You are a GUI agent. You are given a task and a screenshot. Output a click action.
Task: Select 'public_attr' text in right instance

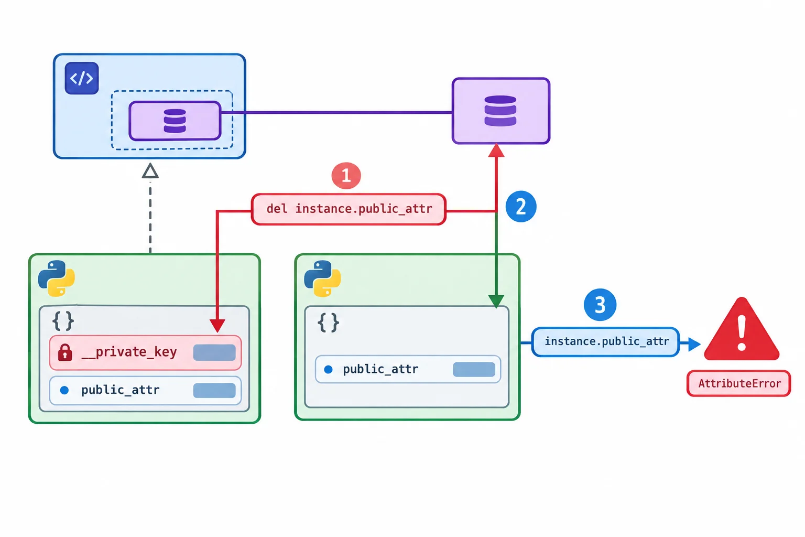pyautogui.click(x=380, y=369)
